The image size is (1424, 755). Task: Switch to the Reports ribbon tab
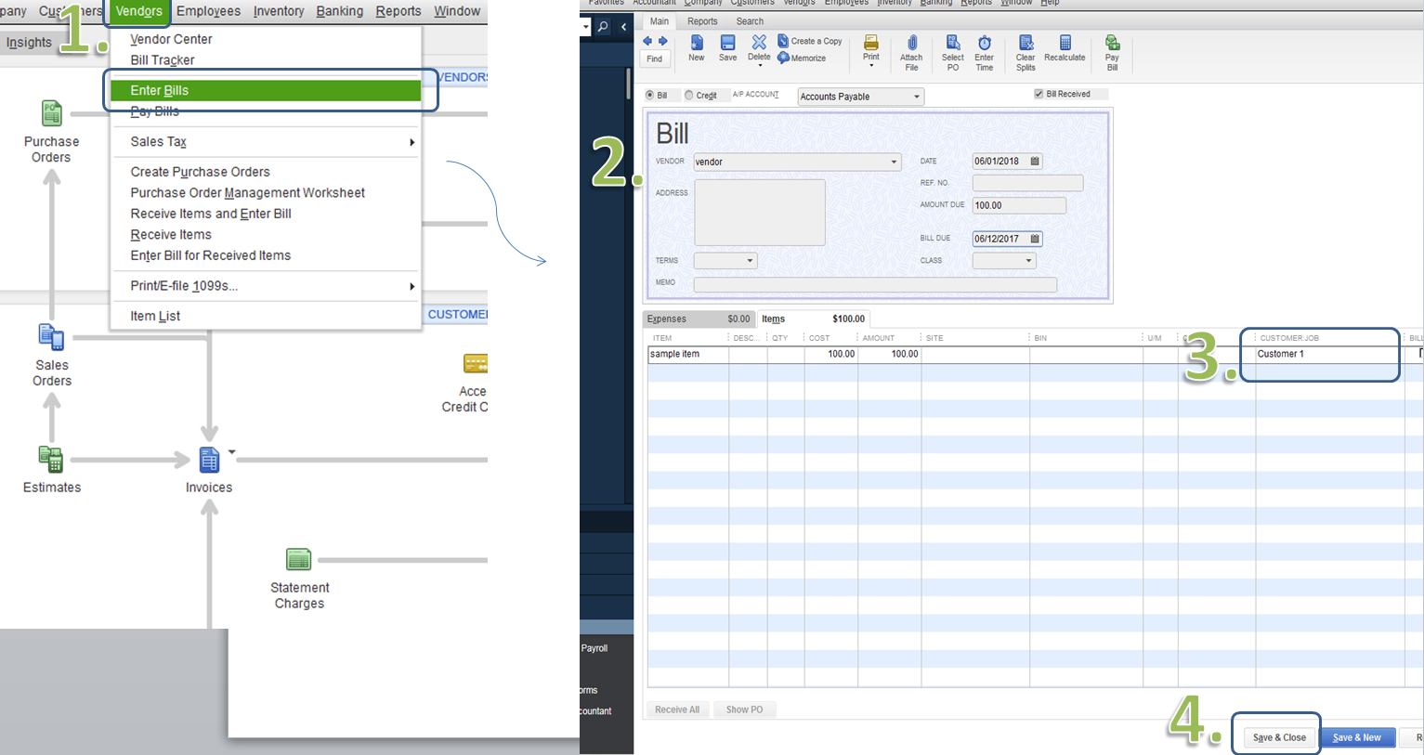(702, 21)
